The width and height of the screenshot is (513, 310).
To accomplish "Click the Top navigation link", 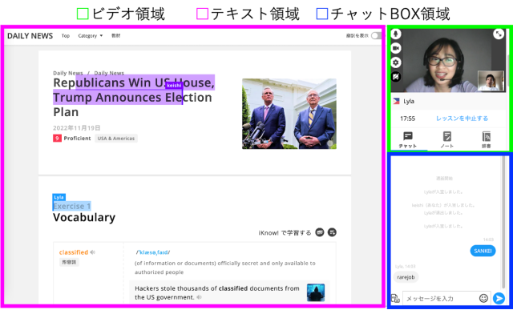I will click(x=66, y=35).
